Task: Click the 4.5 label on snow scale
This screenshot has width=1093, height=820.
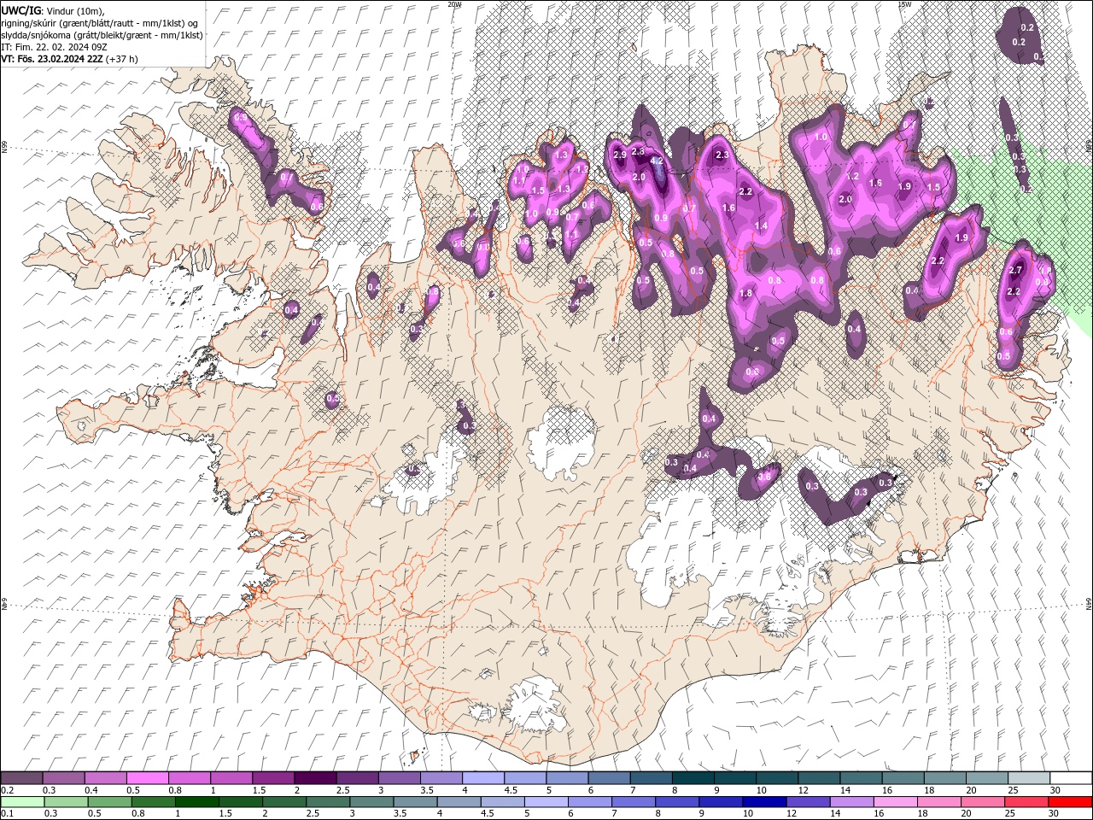Action: [x=511, y=790]
